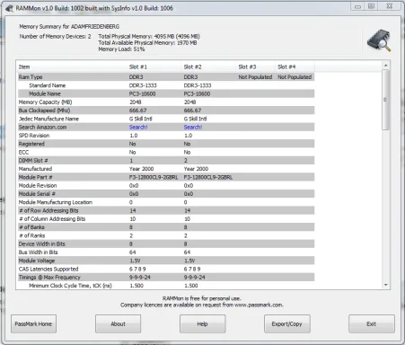Viewport: 405px width, 345px height.
Task: Click Slot #2 PC3-10600 value
Action: [197, 93]
